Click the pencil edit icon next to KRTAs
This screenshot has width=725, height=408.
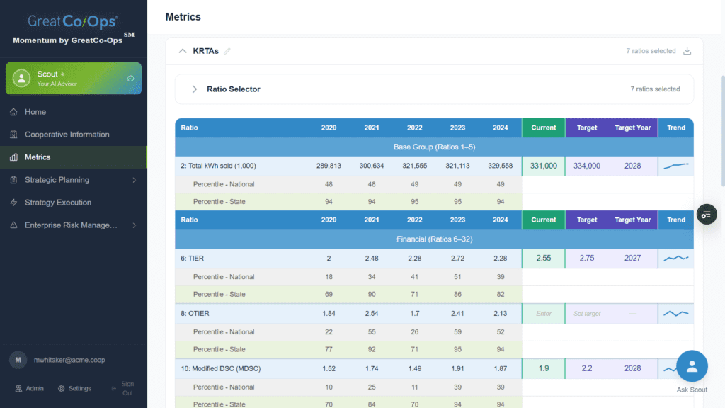[x=227, y=51]
